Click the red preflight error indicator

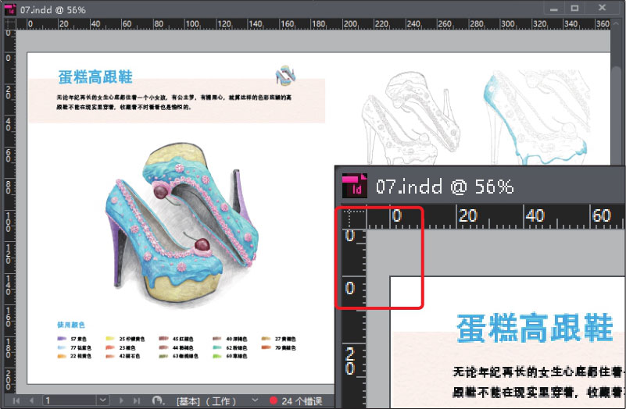[273, 400]
